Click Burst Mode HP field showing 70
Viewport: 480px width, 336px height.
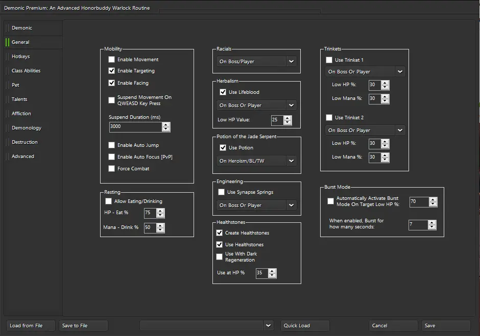[x=419, y=202]
